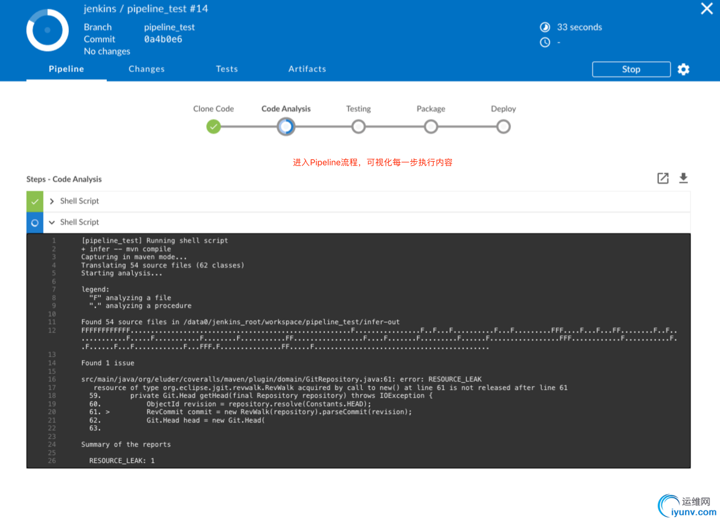Switch to the Pipeline tab
Image resolution: width=720 pixels, height=522 pixels.
[x=66, y=69]
